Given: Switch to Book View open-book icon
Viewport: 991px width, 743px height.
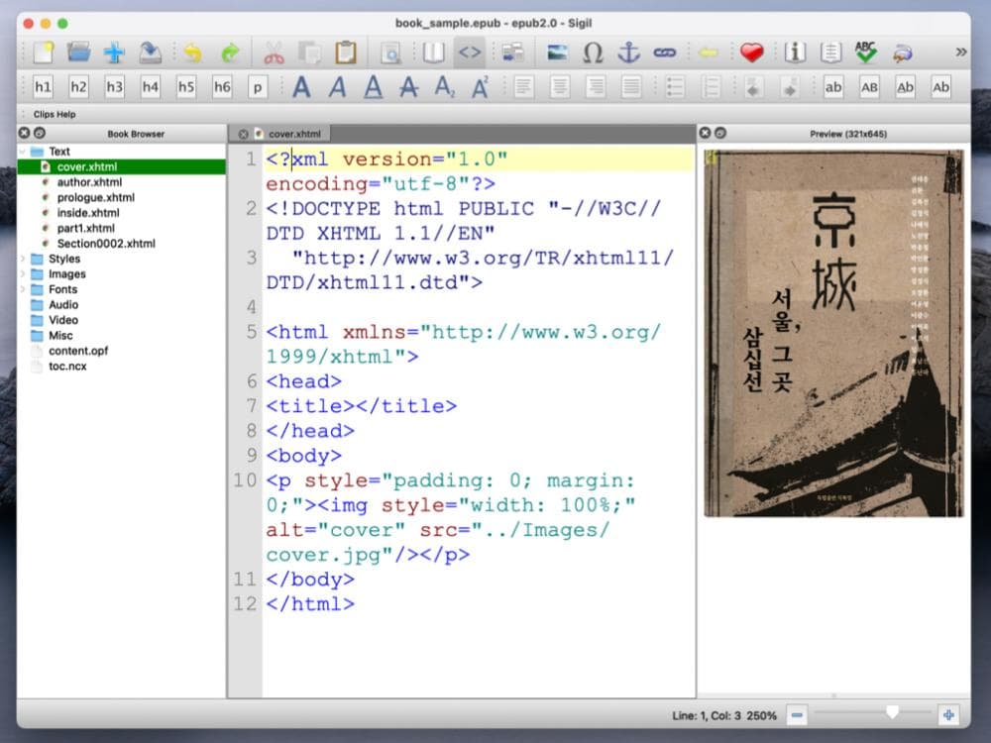Looking at the screenshot, I should [x=434, y=53].
